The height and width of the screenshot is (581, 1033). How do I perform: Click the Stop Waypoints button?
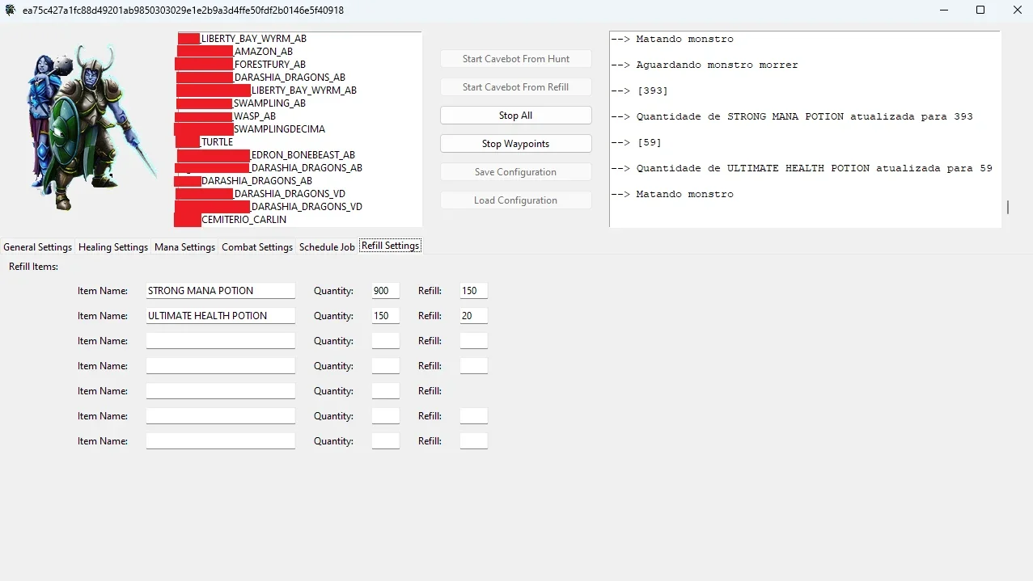(x=516, y=144)
